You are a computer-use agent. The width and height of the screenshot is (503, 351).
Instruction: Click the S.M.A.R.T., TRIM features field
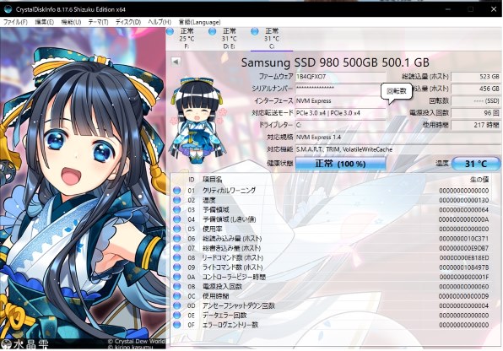click(398, 149)
